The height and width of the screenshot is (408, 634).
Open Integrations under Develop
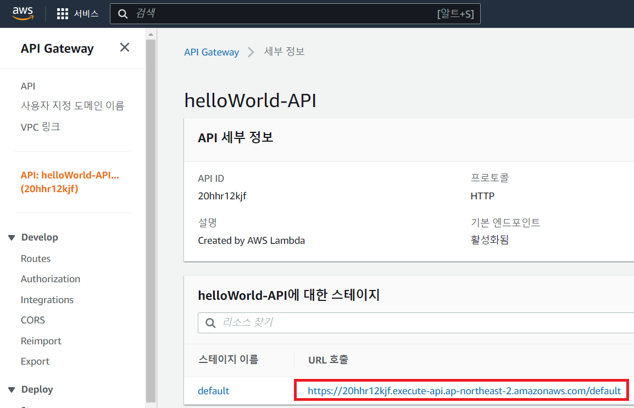(47, 300)
